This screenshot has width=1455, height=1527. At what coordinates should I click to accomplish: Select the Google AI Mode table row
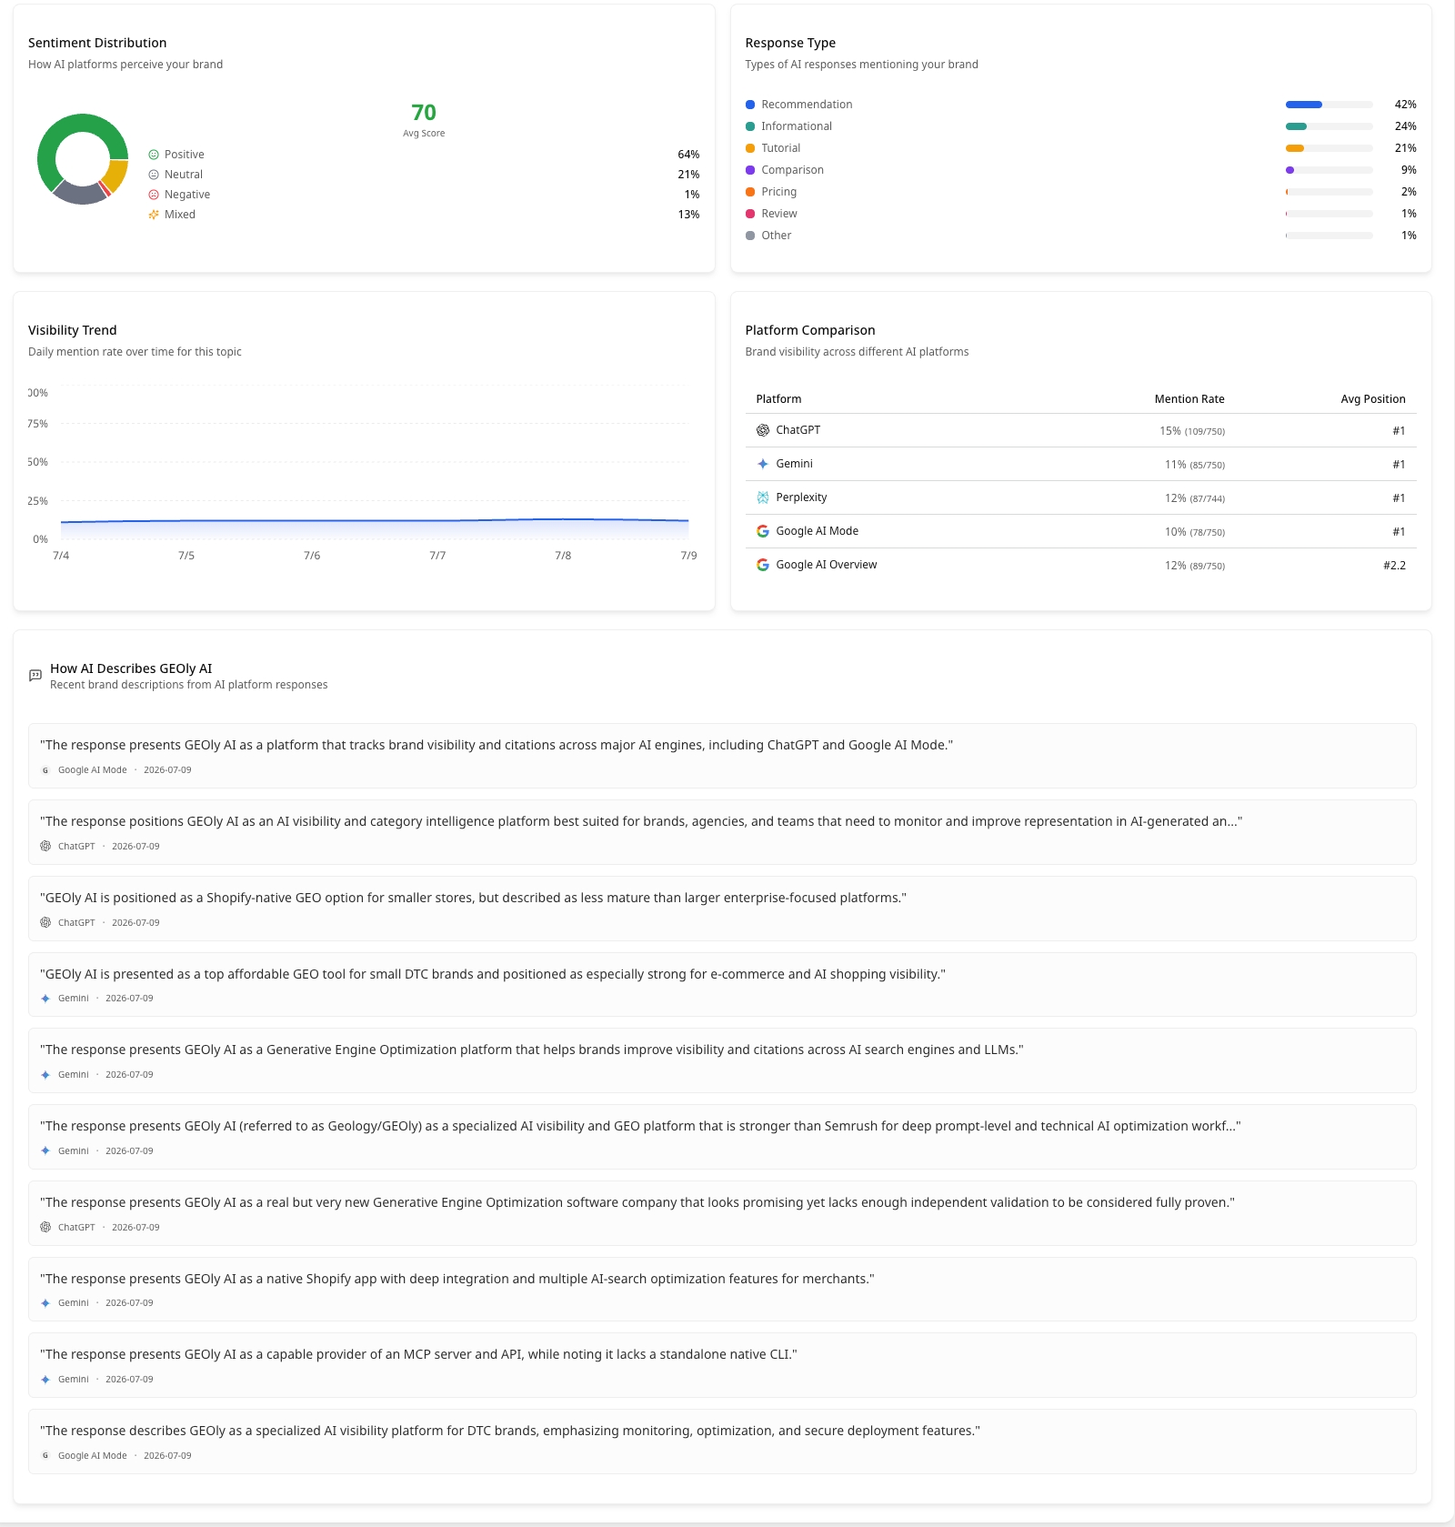tap(1081, 531)
